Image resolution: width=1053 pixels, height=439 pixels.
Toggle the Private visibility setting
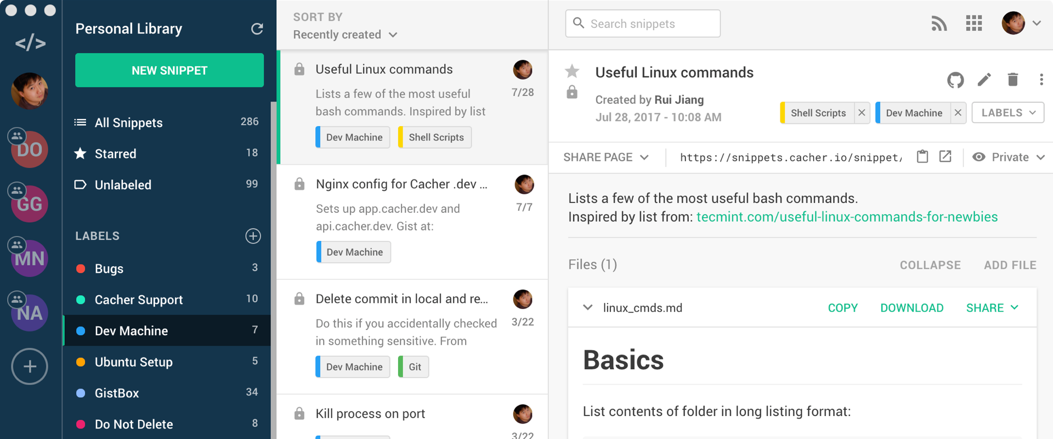pyautogui.click(x=1009, y=157)
